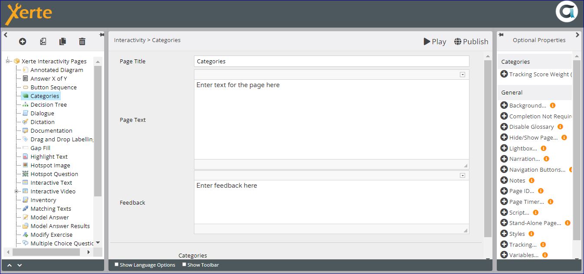Screen dimensions: 584x274
Task: Click the delete trash icon
Action: [x=82, y=42]
